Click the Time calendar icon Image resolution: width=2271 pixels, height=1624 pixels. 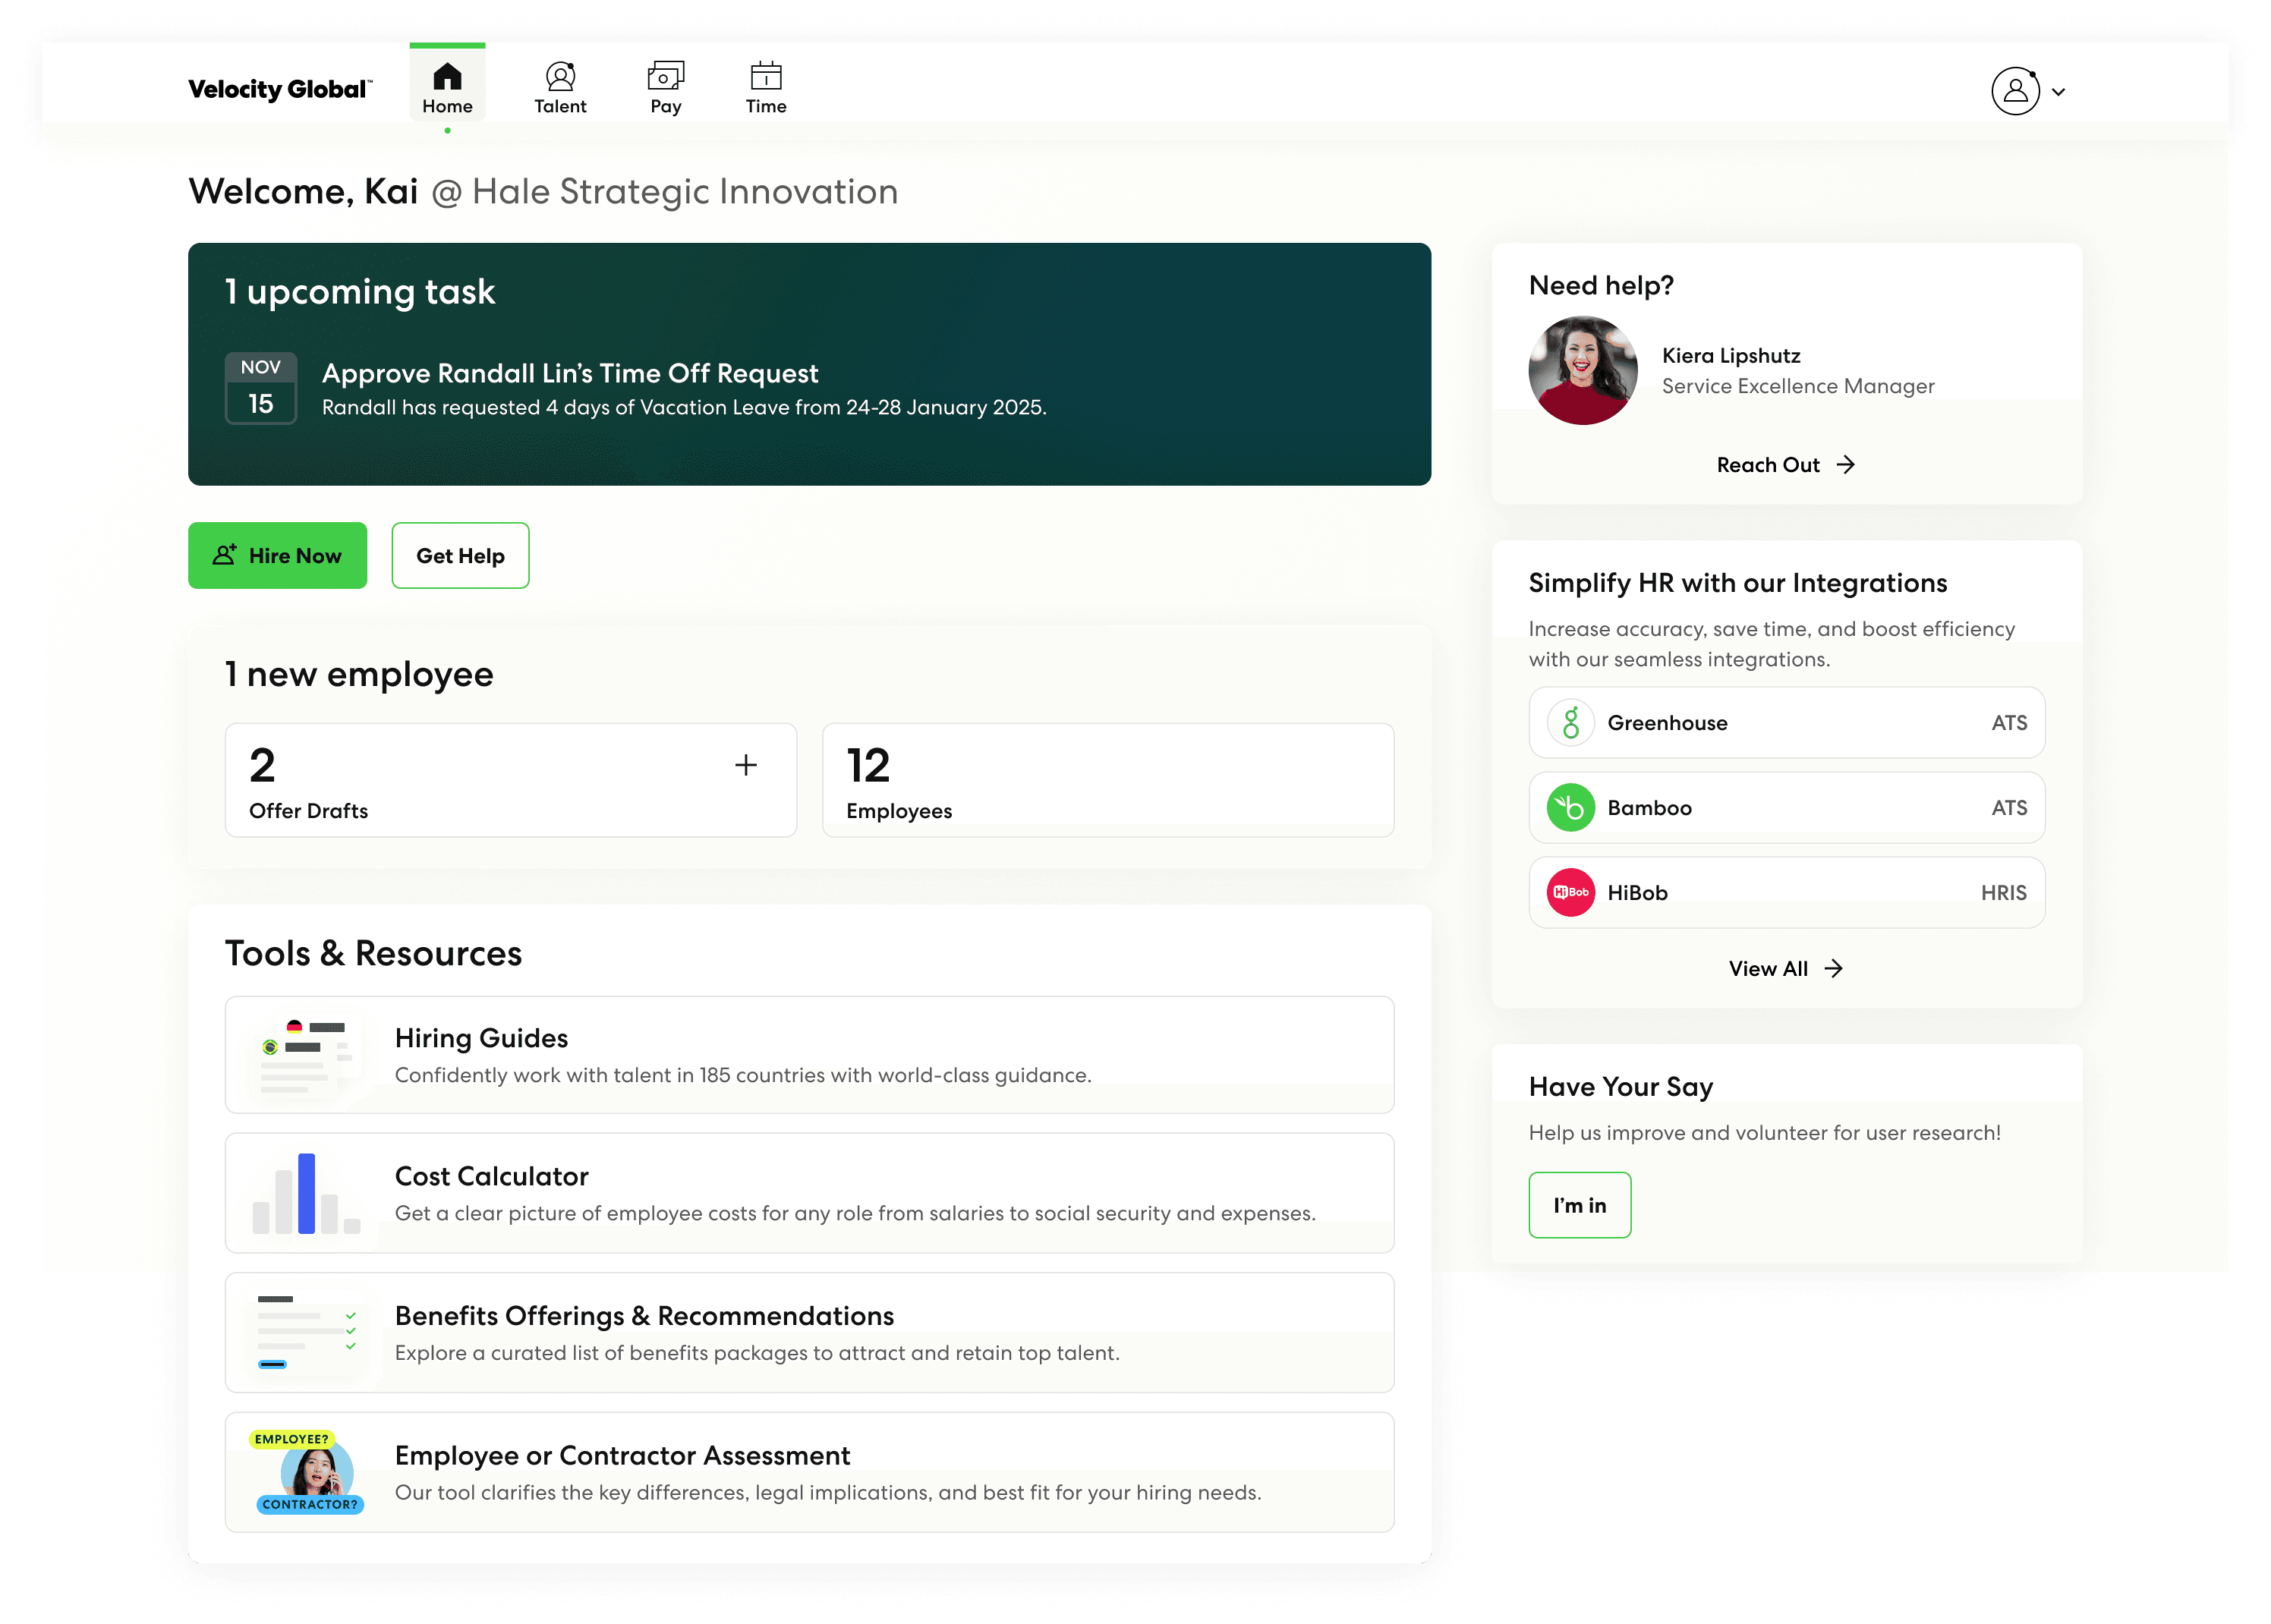(766, 76)
